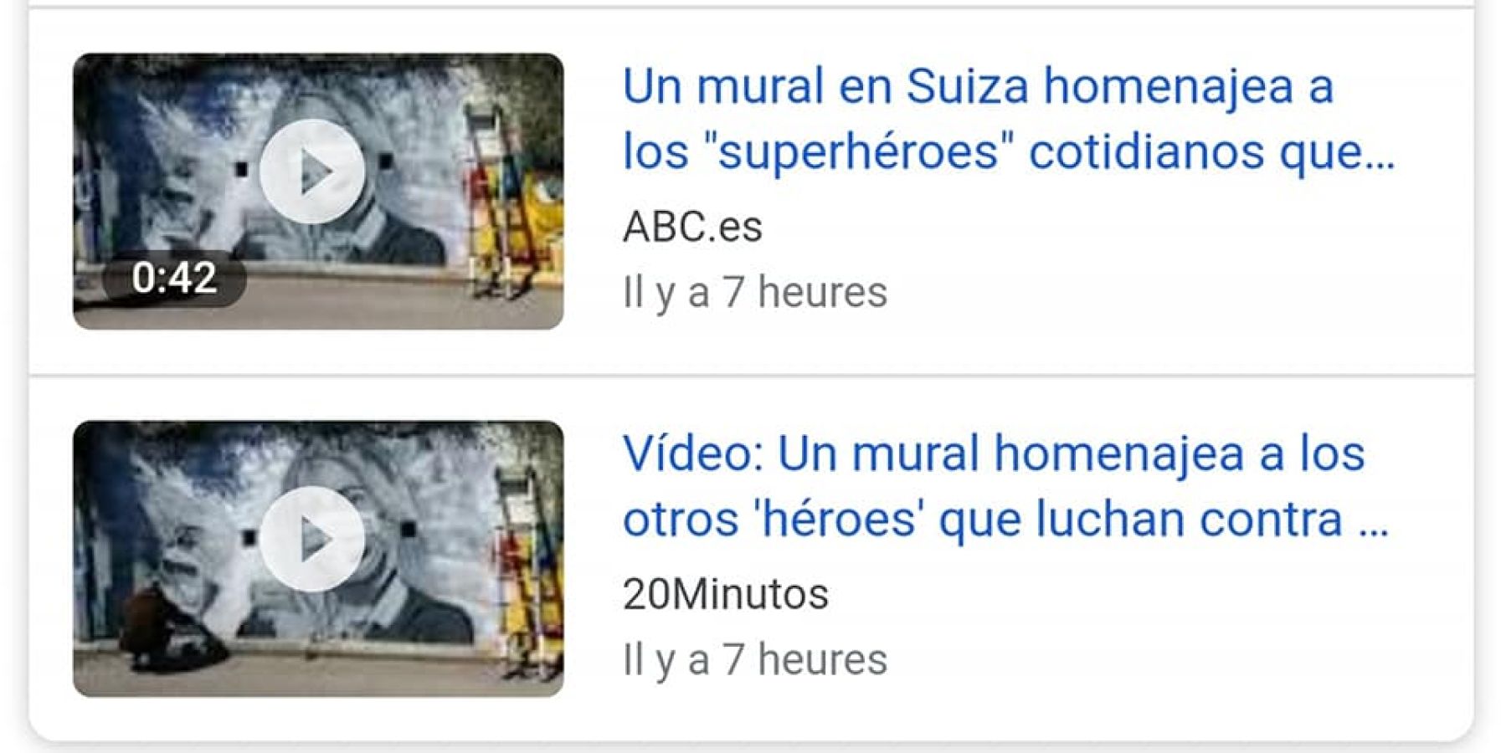1501x753 pixels.
Task: Click the 20Minutos source label
Action: 726,595
